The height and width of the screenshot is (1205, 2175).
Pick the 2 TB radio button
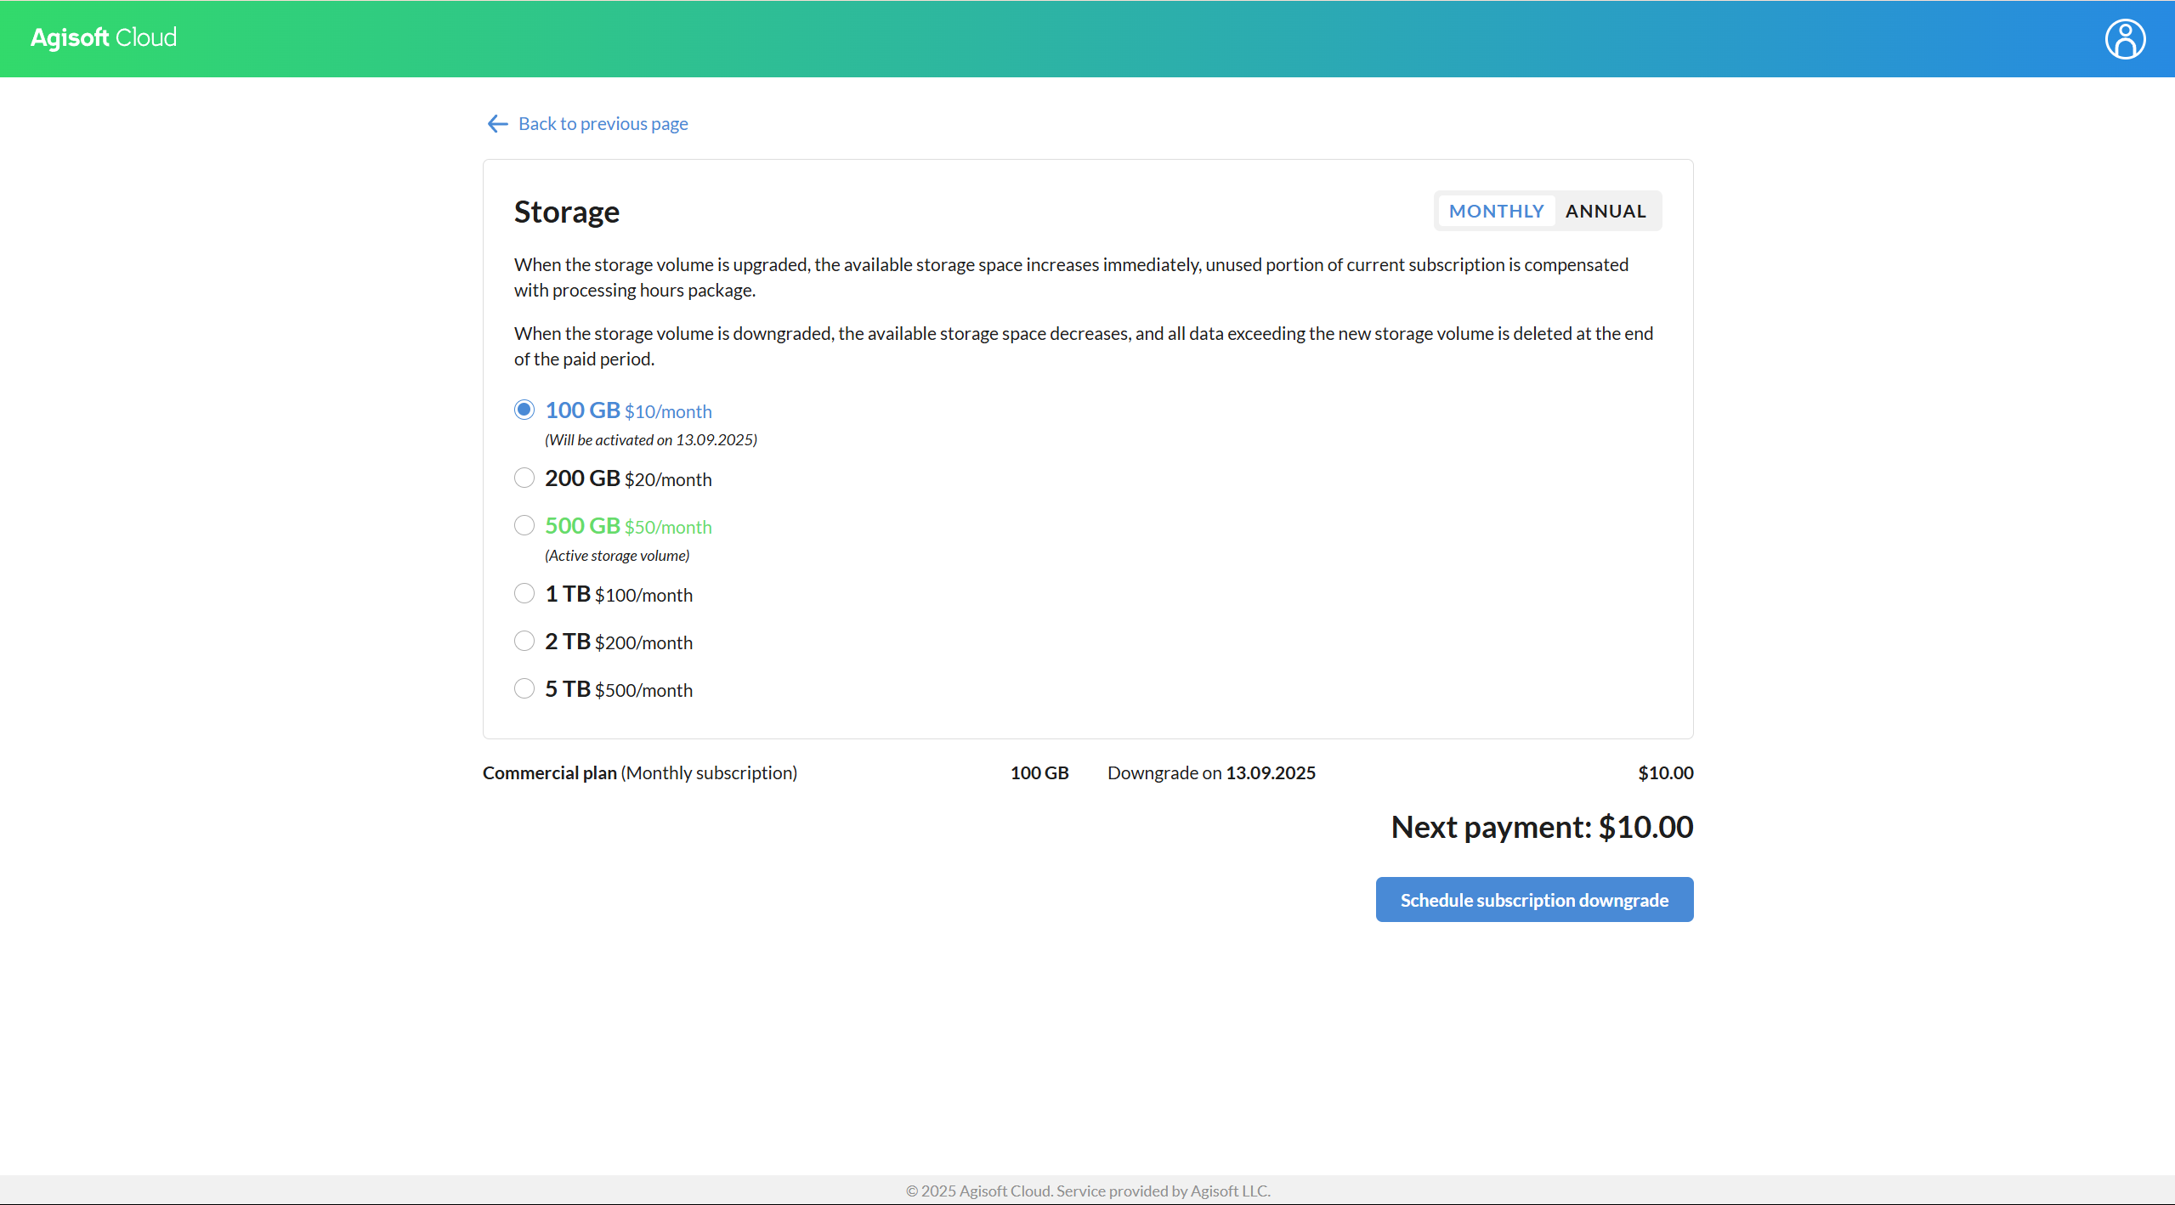coord(524,641)
